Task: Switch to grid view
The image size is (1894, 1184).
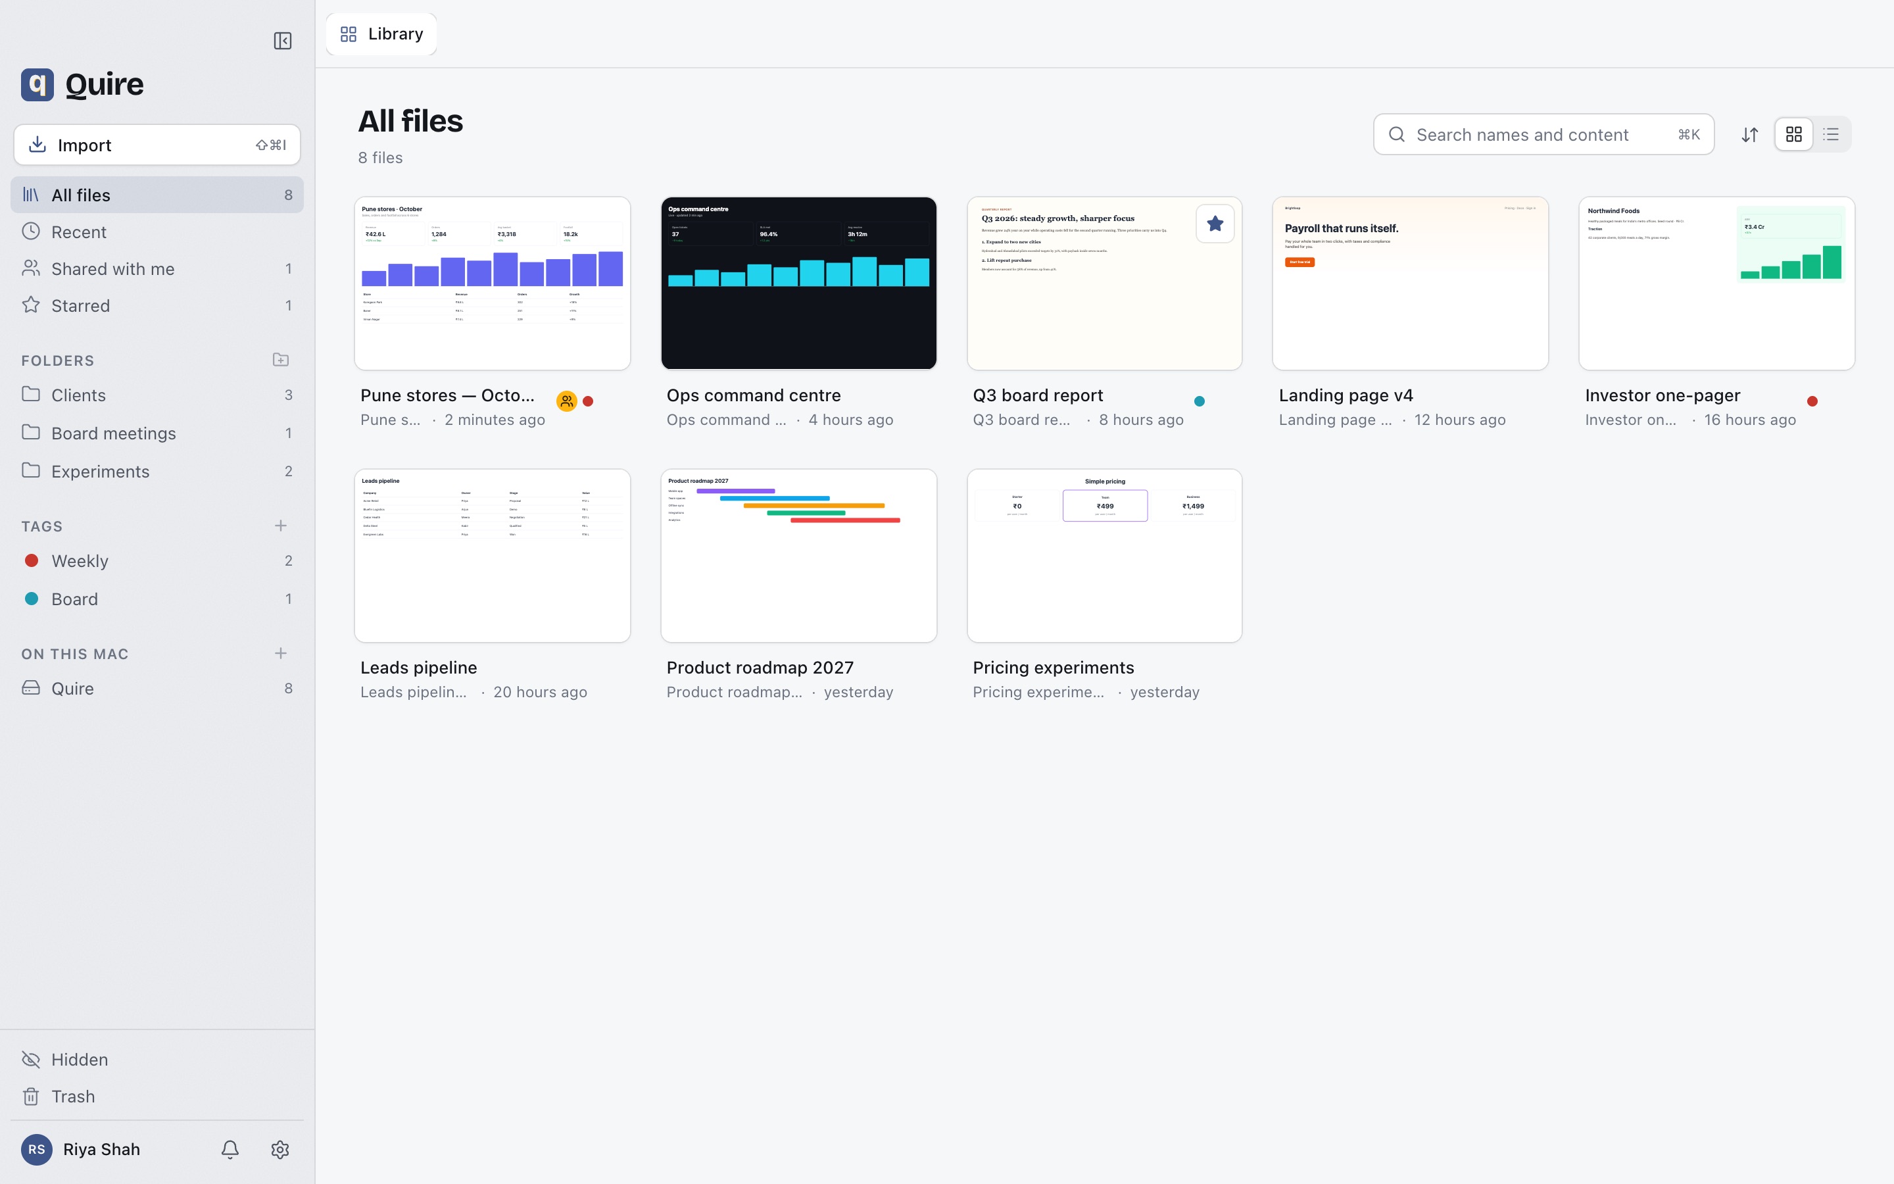Action: pos(1794,135)
